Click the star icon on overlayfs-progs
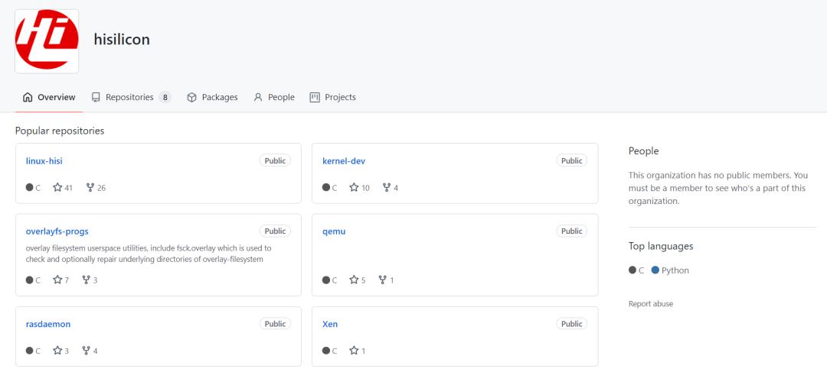The width and height of the screenshot is (827, 385). pyautogui.click(x=57, y=280)
